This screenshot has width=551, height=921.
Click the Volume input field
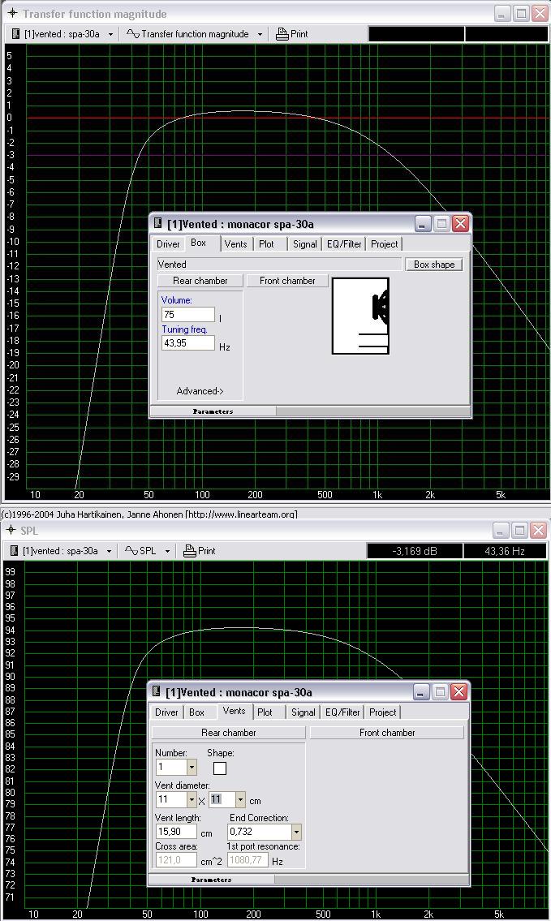[188, 314]
